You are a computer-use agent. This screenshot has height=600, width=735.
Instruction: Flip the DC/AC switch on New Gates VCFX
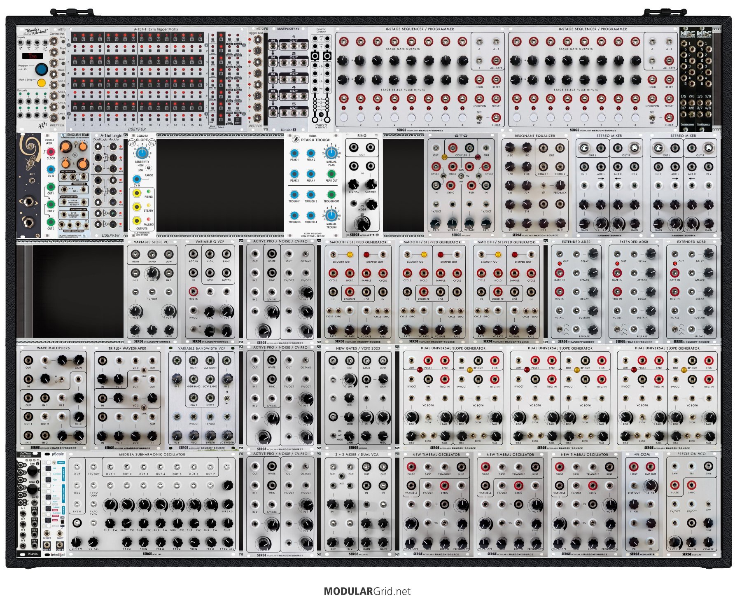pos(333,435)
